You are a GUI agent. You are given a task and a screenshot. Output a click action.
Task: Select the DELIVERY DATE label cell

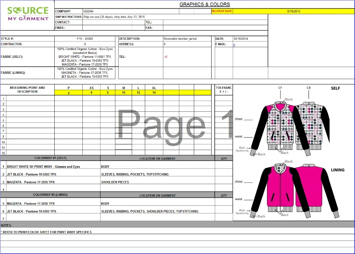tap(222, 11)
